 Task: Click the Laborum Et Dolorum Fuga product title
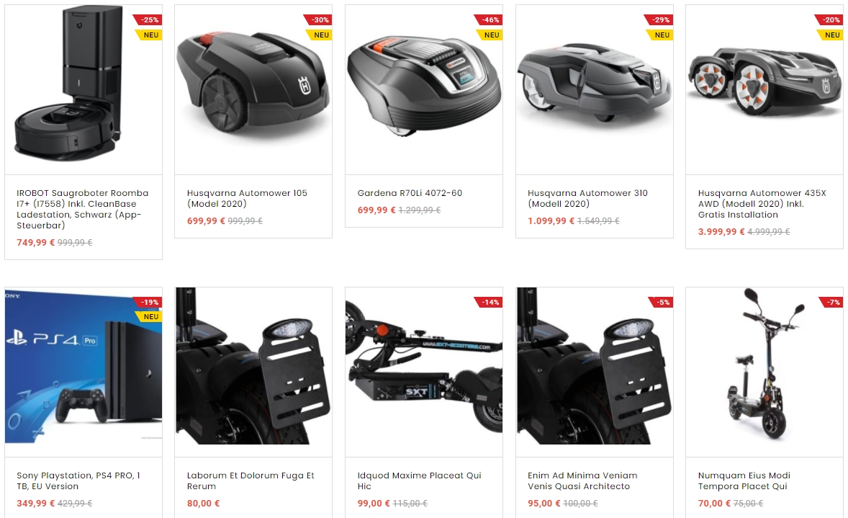pos(251,481)
